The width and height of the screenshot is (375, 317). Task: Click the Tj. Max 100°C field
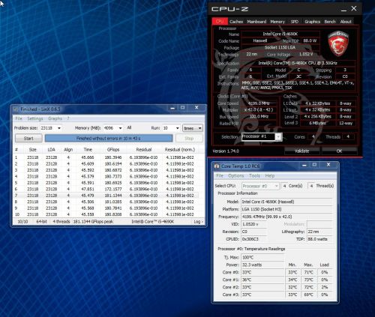coord(262,257)
